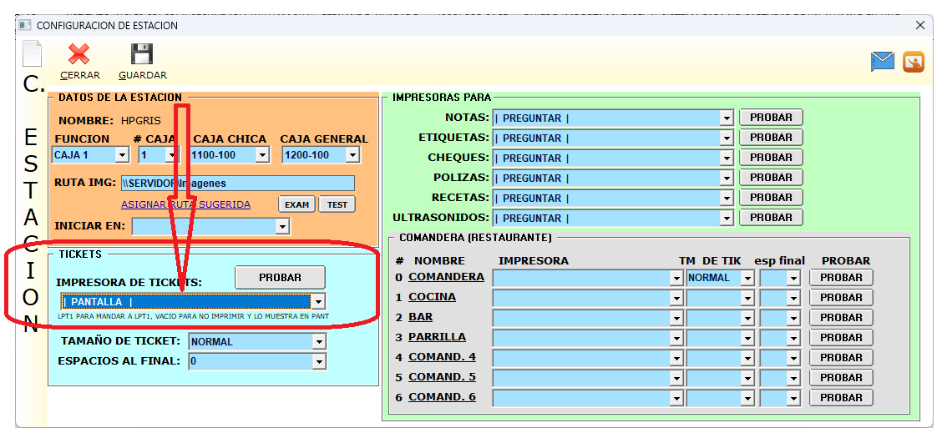Image resolution: width=952 pixels, height=448 pixels.
Task: Click PROBAR next to ETIQUETAS printer
Action: point(770,138)
